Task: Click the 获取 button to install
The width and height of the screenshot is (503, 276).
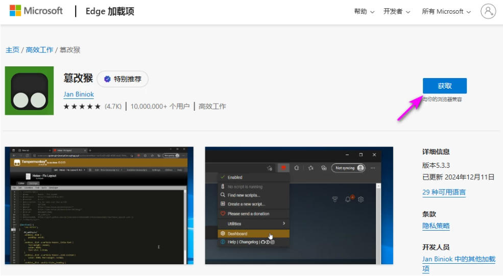Action: [444, 86]
